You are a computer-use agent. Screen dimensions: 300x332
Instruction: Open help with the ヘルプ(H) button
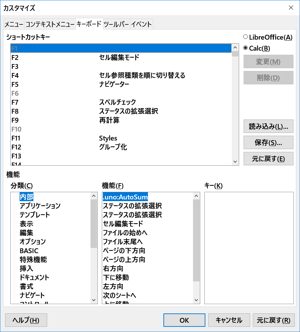[26, 320]
